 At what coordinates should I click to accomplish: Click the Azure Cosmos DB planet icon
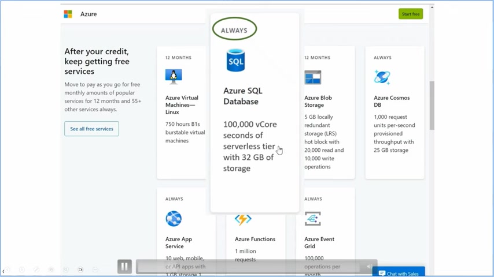(x=382, y=77)
